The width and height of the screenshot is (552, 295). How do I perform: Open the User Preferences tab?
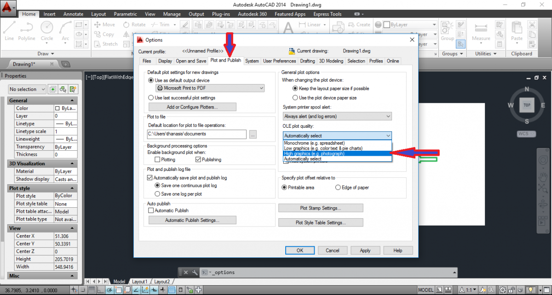tap(280, 61)
